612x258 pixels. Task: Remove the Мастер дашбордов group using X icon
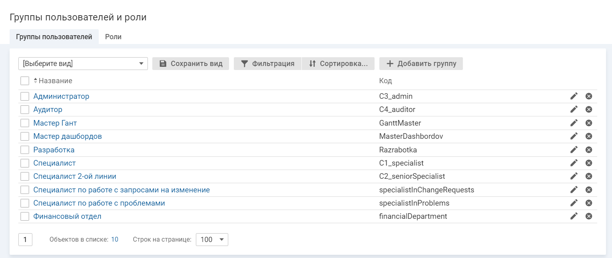click(x=588, y=136)
